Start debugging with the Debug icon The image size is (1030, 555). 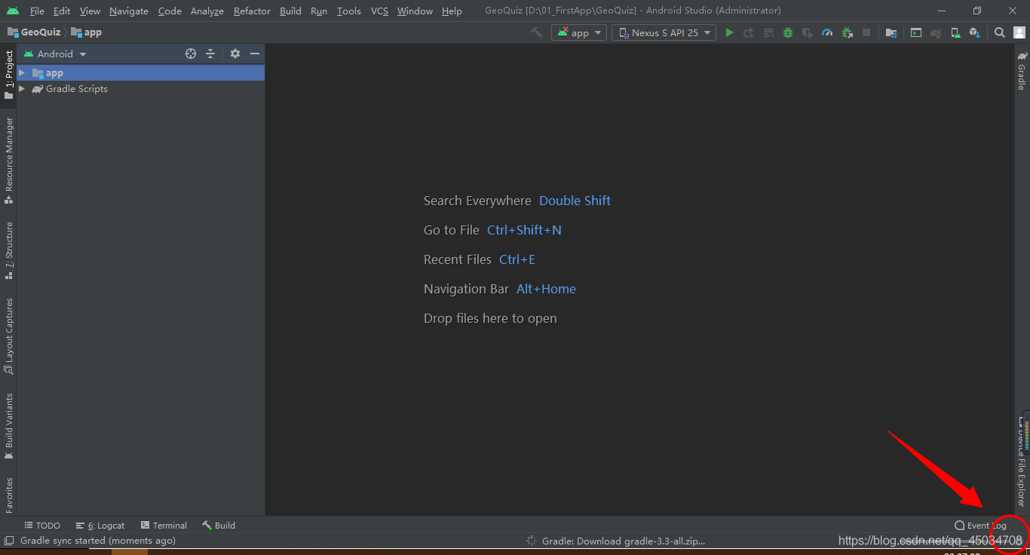(x=787, y=32)
